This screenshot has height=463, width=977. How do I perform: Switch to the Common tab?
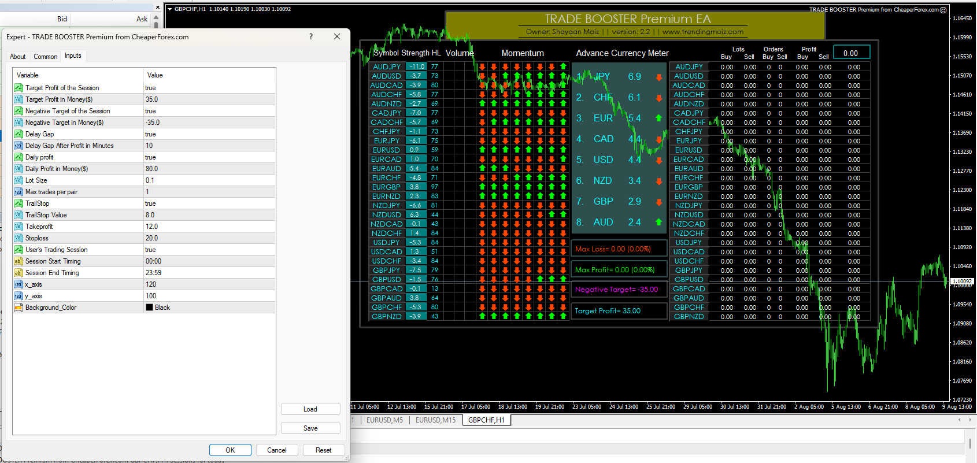tap(46, 57)
